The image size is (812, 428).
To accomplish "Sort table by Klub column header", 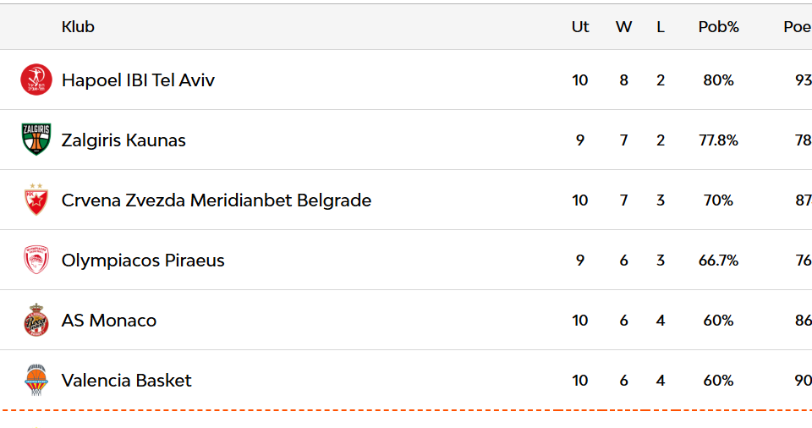I will pos(78,27).
